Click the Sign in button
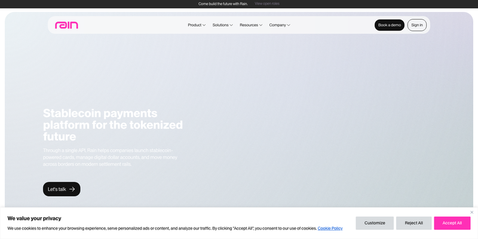The image size is (478, 239). (416, 25)
